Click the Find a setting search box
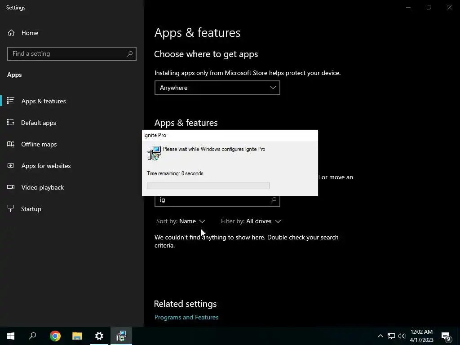 coord(72,54)
